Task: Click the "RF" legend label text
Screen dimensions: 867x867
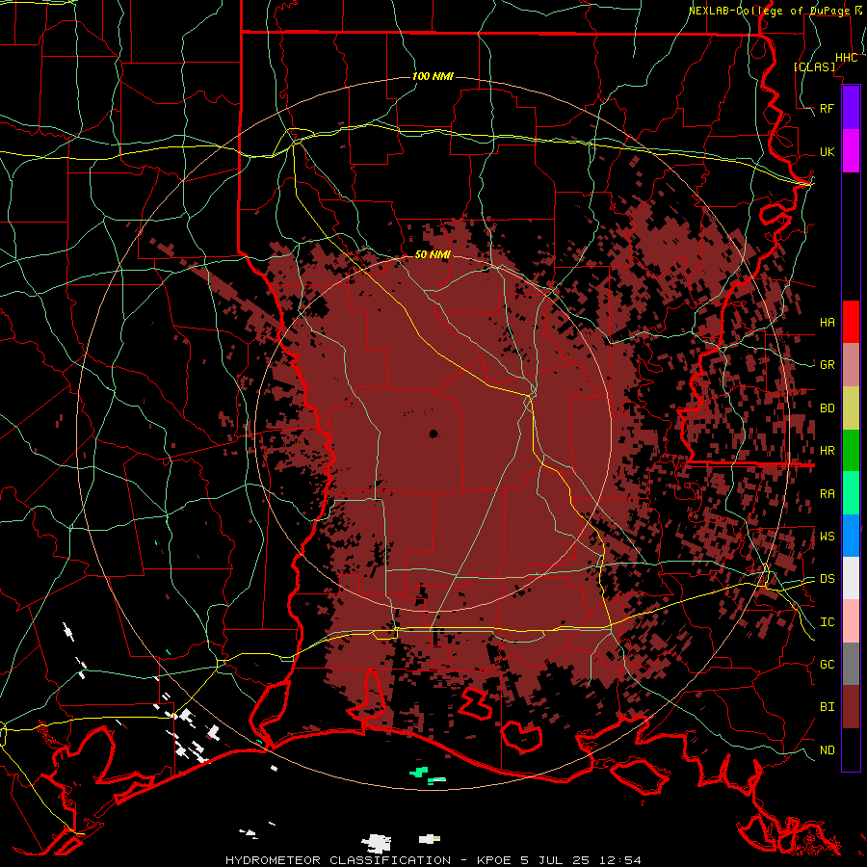Action: pos(827,108)
